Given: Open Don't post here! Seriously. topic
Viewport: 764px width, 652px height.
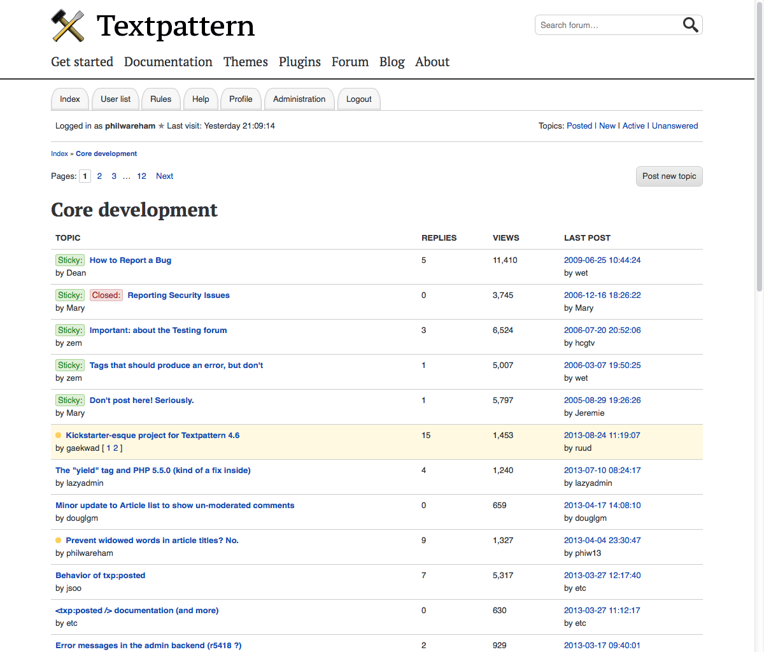Looking at the screenshot, I should [x=141, y=400].
